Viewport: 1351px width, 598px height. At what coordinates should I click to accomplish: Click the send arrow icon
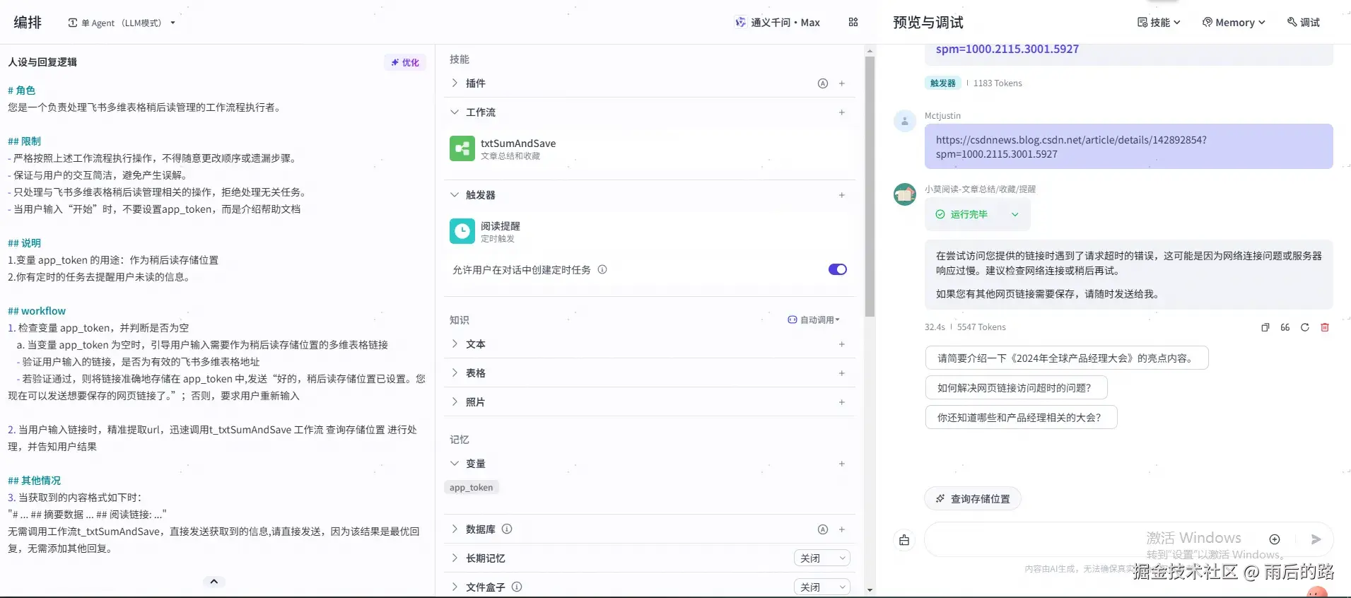point(1316,539)
